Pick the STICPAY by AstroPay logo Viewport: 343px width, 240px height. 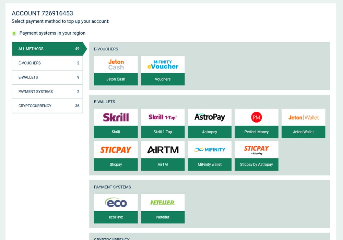(x=256, y=150)
